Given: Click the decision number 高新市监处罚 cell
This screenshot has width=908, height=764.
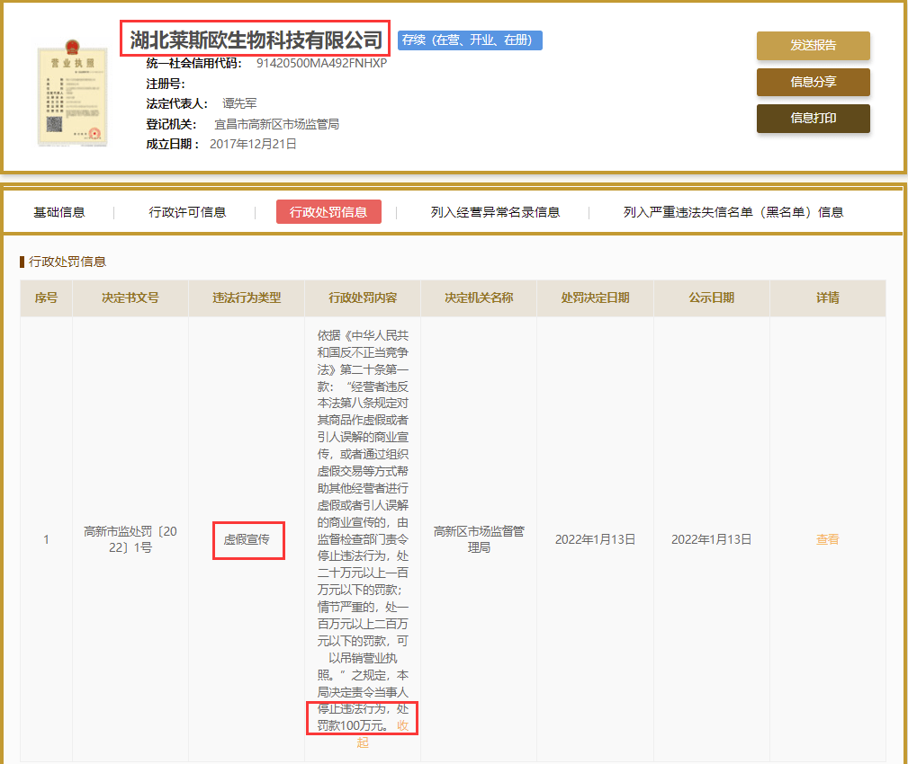Looking at the screenshot, I should 130,539.
